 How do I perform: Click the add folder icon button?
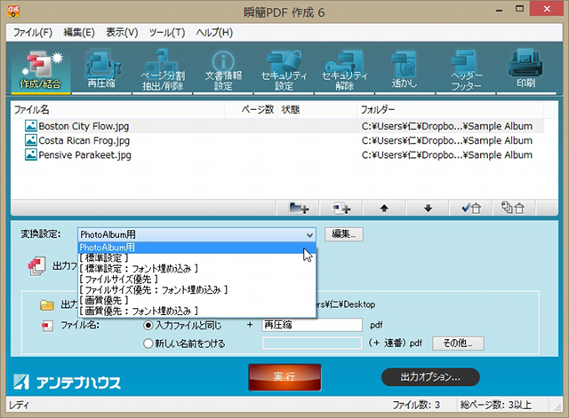click(299, 209)
